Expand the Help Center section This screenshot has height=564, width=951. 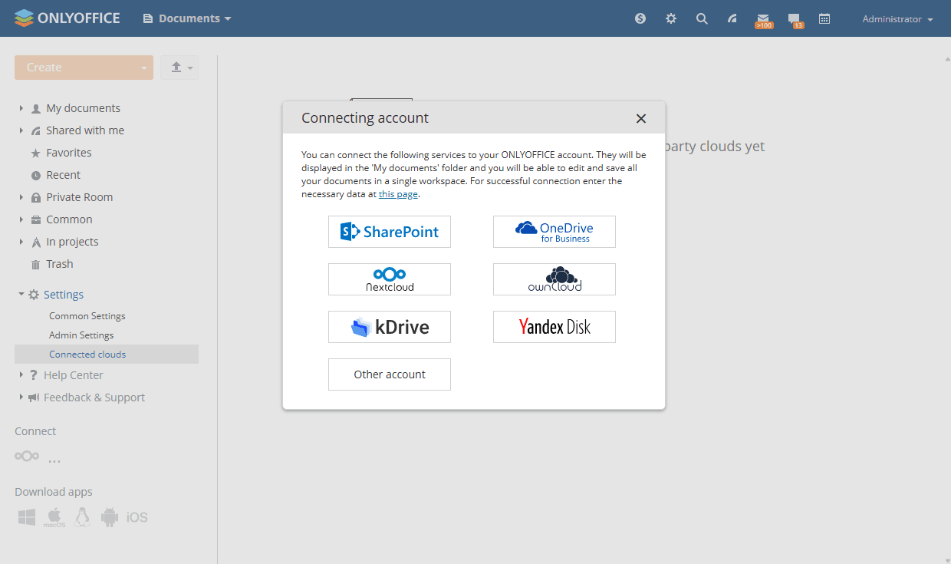tap(21, 375)
